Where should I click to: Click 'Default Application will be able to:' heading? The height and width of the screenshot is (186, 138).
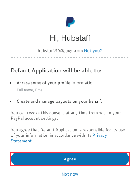coord(56,71)
